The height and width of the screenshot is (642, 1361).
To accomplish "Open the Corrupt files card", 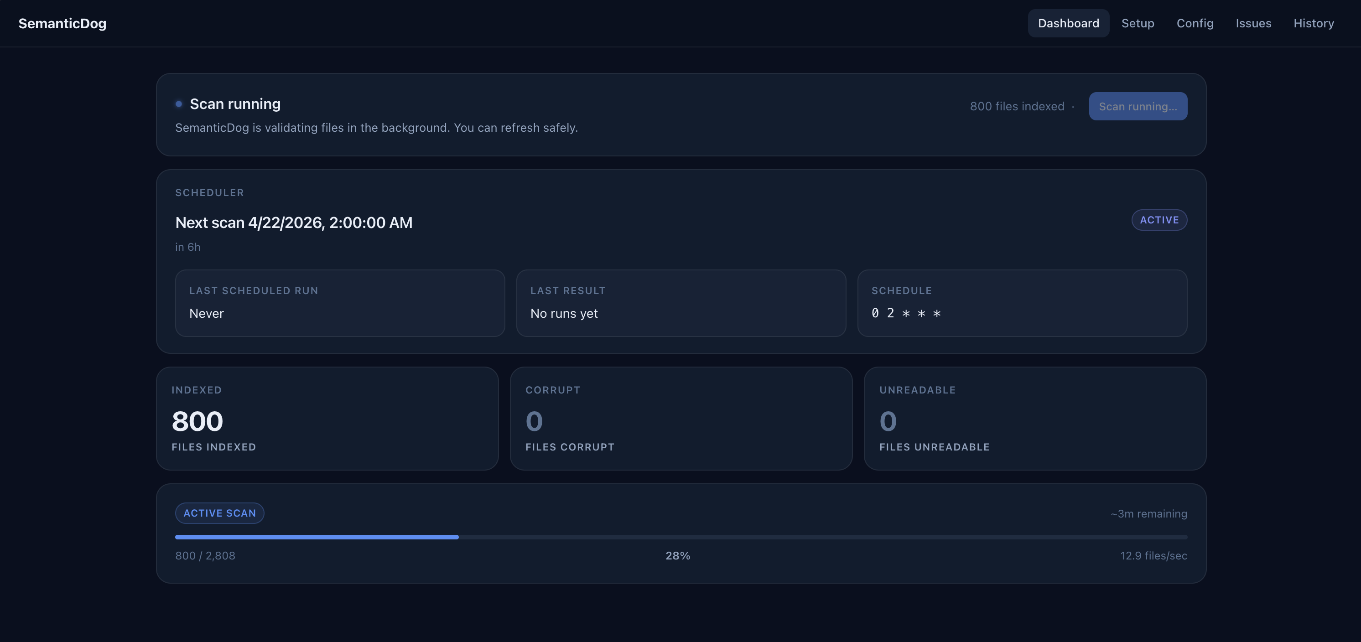I will pyautogui.click(x=680, y=419).
